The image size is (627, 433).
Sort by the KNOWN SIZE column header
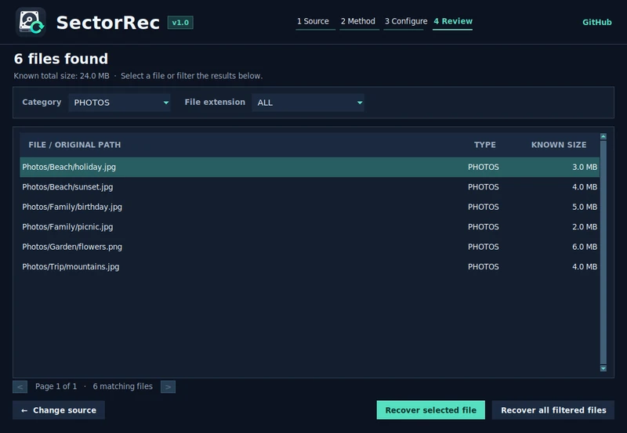[x=559, y=145]
